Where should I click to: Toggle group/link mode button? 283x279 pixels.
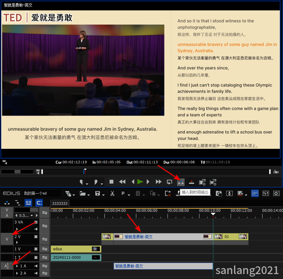pos(28,203)
